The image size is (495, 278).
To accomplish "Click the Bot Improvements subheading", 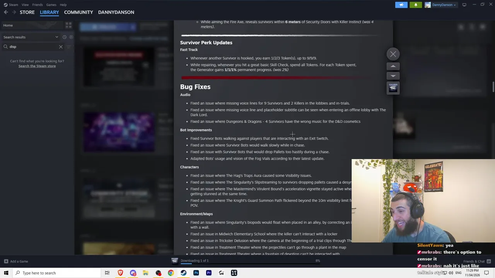I will (x=196, y=130).
